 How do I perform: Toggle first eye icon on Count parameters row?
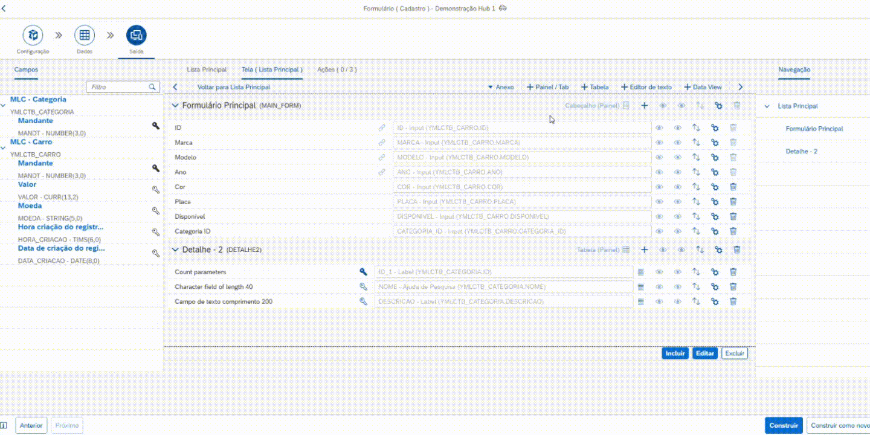[x=660, y=272]
